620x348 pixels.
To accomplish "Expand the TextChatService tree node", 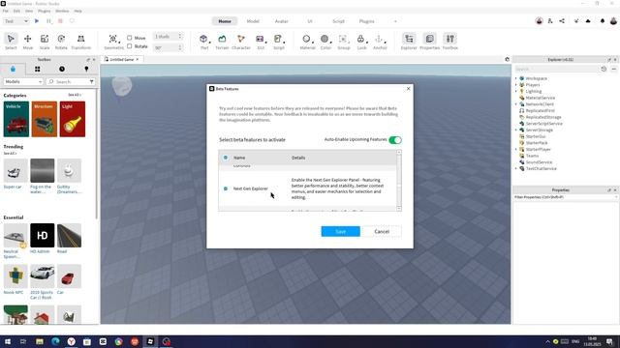I will 516,168.
